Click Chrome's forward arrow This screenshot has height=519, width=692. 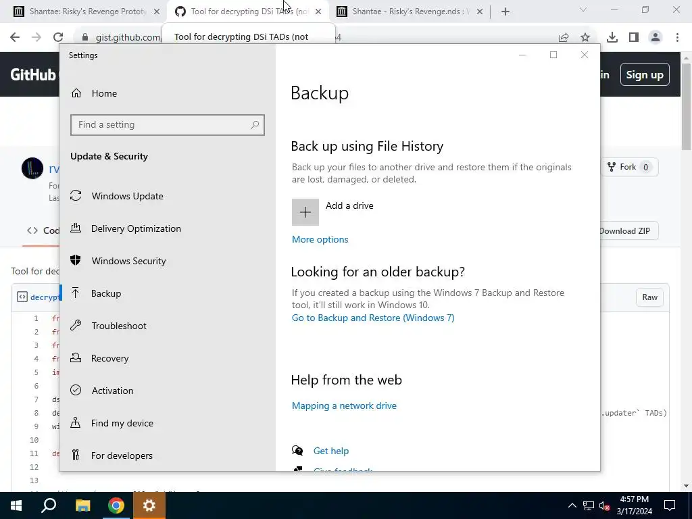pos(36,37)
